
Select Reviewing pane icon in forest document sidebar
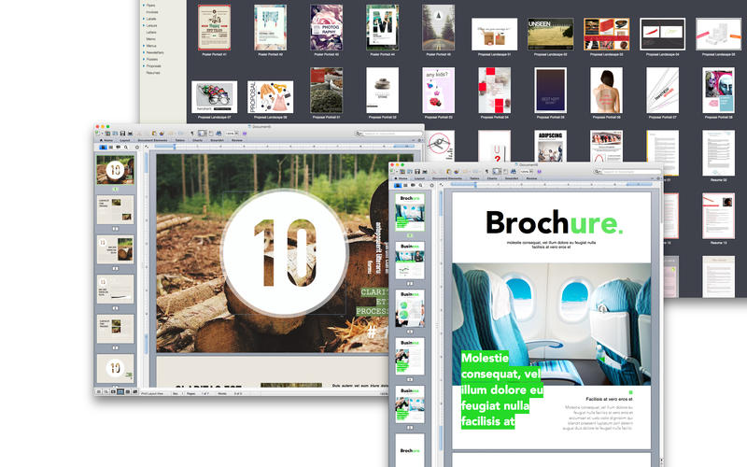pyautogui.click(x=119, y=147)
